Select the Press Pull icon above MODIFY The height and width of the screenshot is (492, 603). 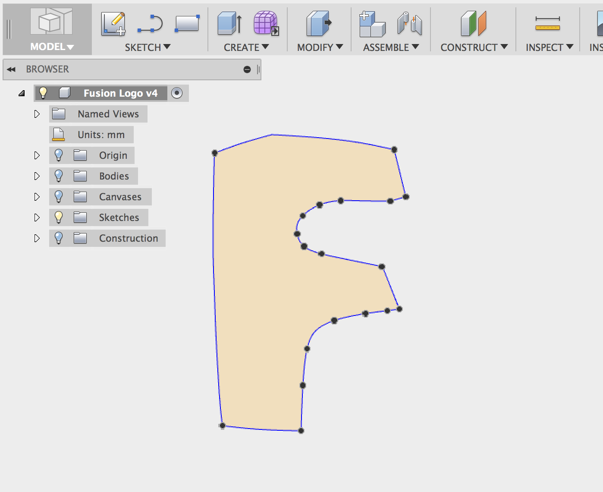point(319,23)
